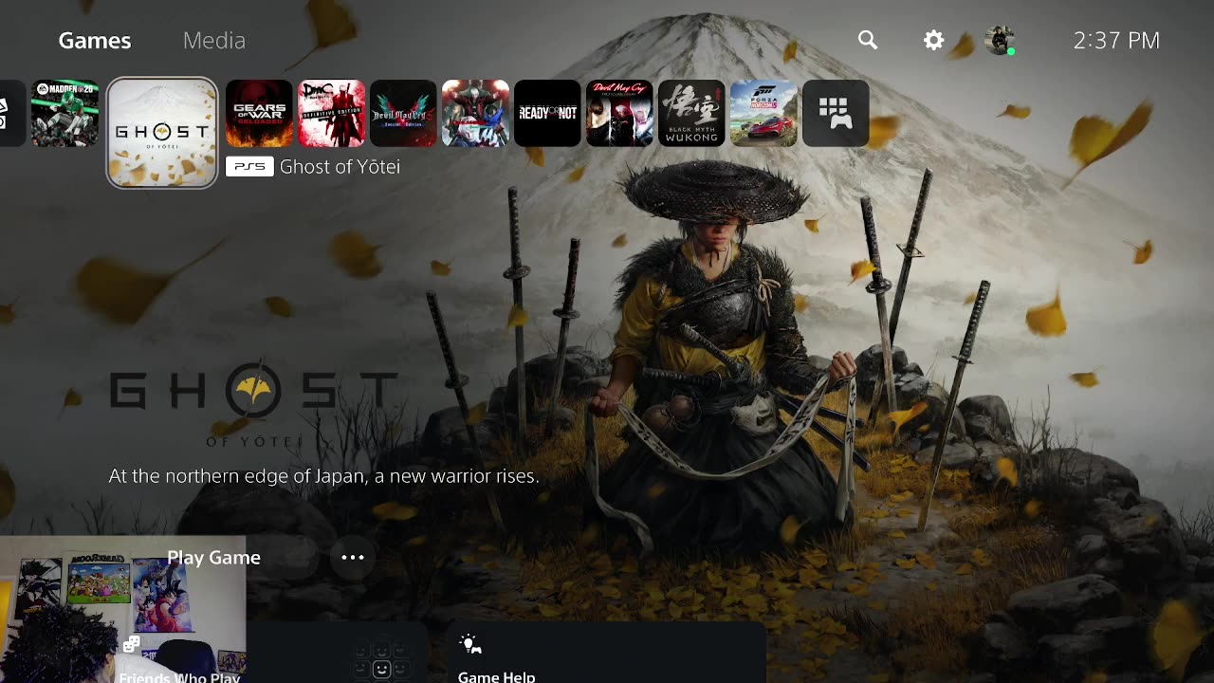Image resolution: width=1214 pixels, height=683 pixels.
Task: Select the Black Myth Wukong tile
Action: [691, 113]
